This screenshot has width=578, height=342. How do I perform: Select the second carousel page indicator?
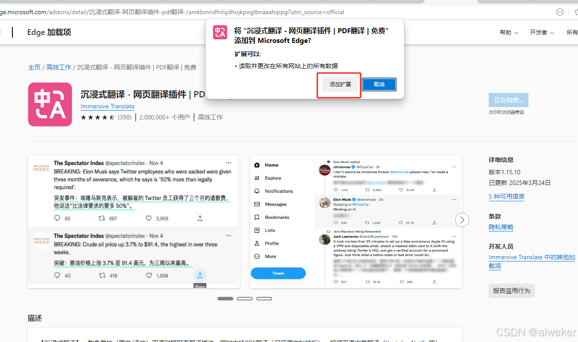click(245, 299)
